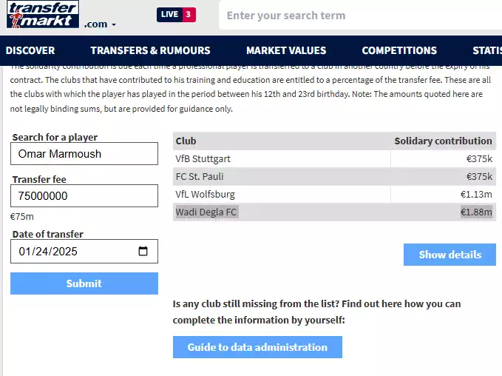The width and height of the screenshot is (502, 376).
Task: Click the Transfer fee input field
Action: click(x=84, y=196)
